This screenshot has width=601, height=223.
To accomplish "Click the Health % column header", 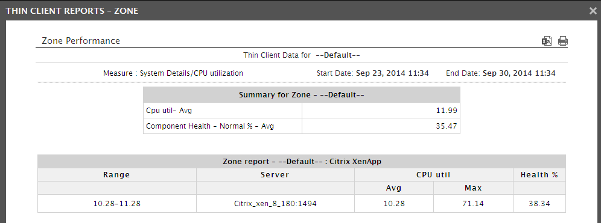I will coord(539,175).
